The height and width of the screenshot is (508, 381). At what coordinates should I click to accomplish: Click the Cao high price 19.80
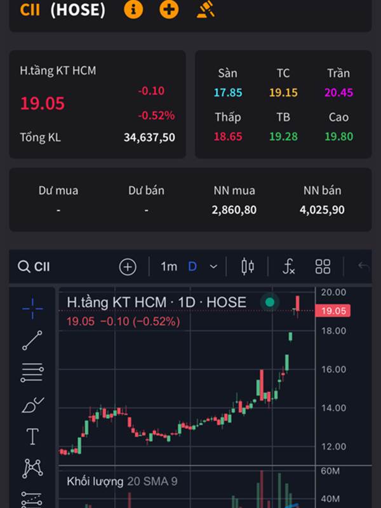point(338,137)
